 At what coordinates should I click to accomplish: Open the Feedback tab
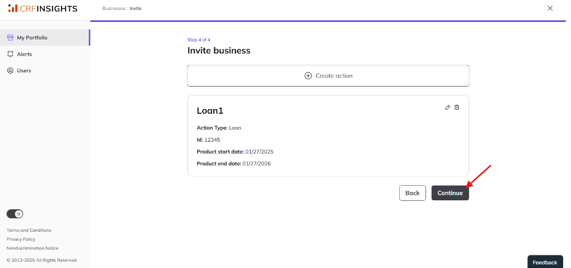click(x=545, y=262)
